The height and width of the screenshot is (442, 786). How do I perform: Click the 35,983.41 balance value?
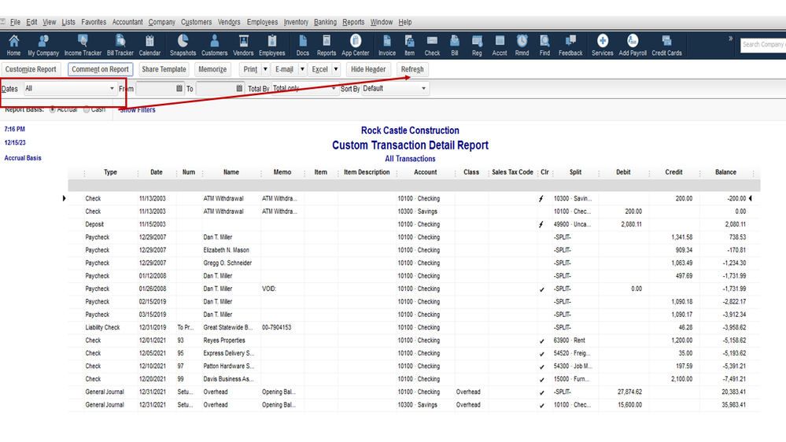coord(734,405)
